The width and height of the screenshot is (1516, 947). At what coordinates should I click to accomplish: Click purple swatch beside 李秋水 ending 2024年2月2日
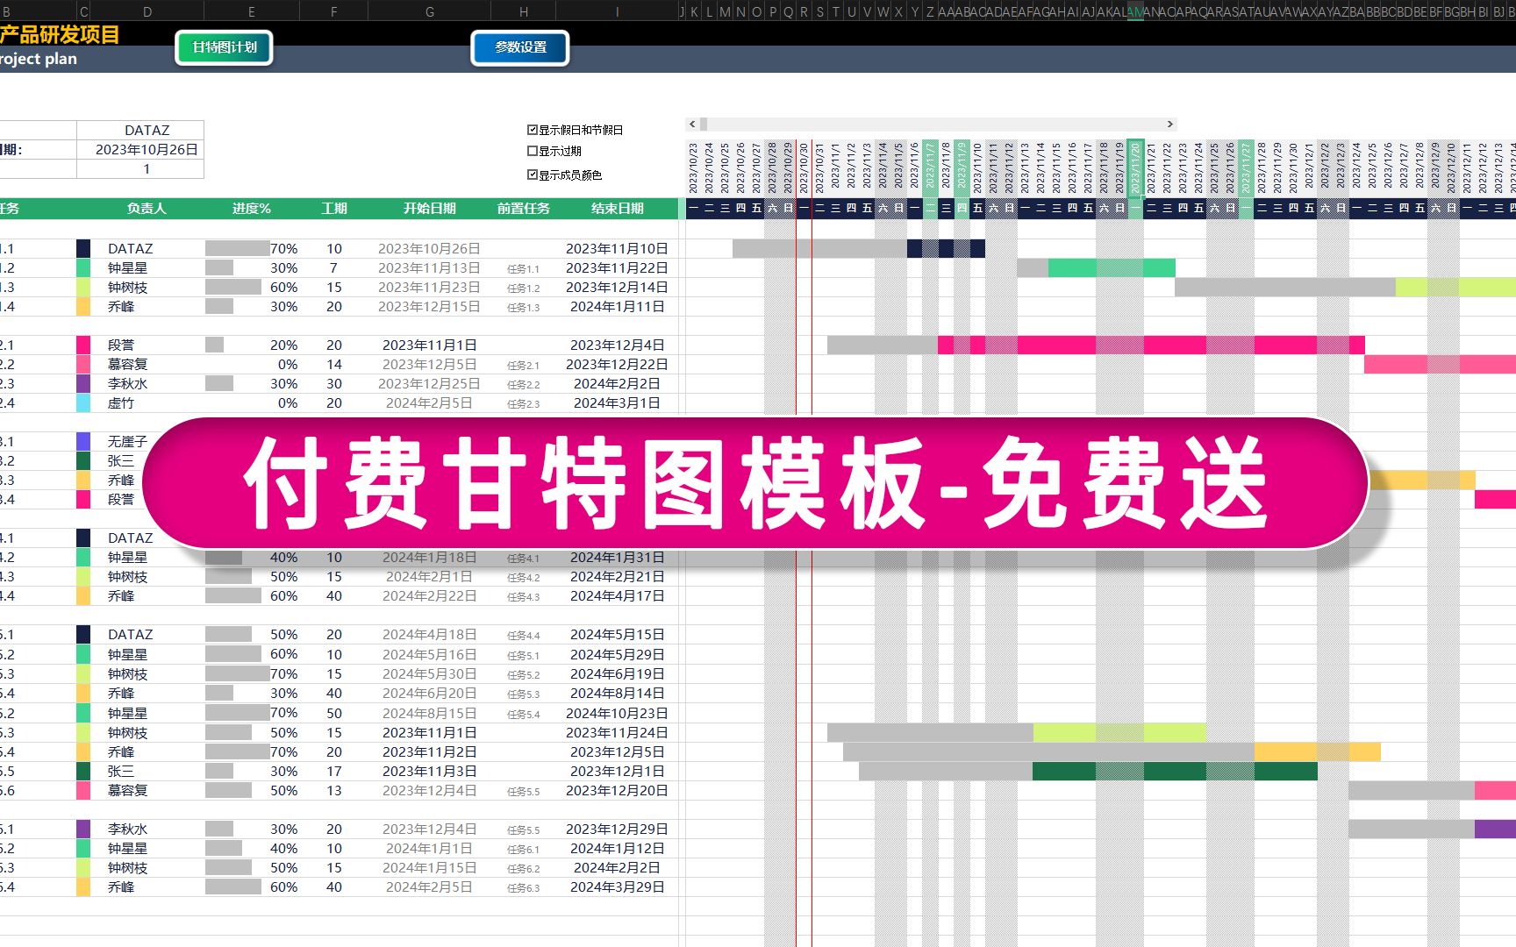coord(83,384)
